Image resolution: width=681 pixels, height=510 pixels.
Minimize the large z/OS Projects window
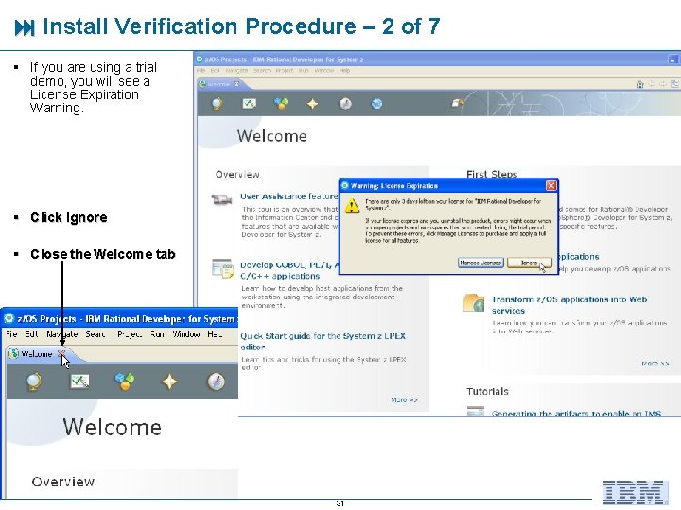672,59
